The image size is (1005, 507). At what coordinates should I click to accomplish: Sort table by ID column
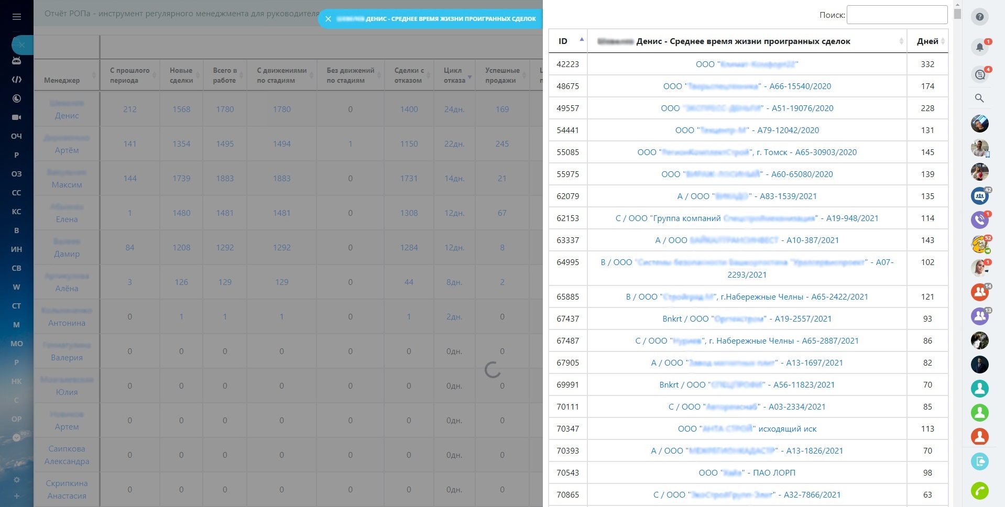(x=568, y=41)
